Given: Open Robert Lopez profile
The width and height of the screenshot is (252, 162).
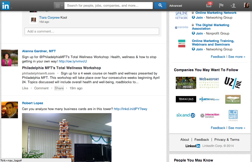Looking at the screenshot, I should [32, 103].
